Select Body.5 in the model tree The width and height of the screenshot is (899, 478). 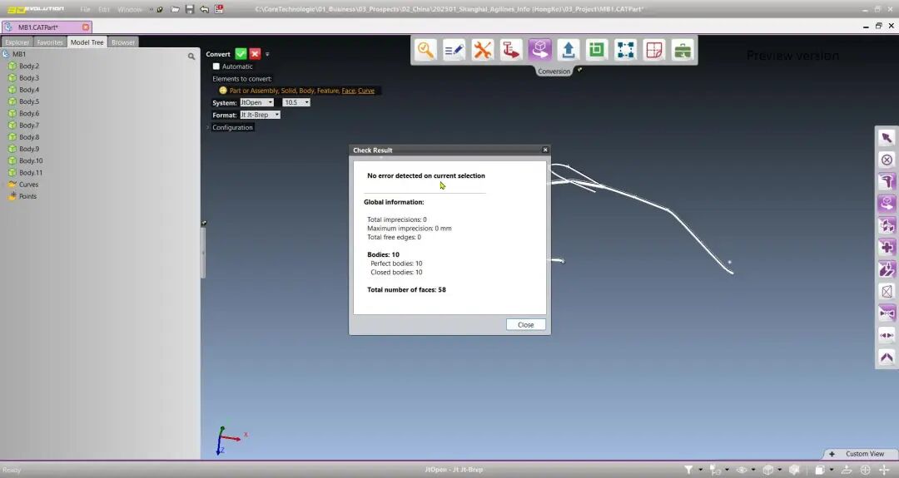pyautogui.click(x=28, y=101)
